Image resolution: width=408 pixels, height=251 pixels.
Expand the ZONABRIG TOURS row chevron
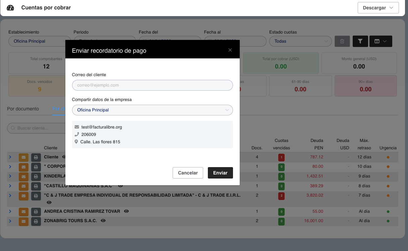pos(10,221)
